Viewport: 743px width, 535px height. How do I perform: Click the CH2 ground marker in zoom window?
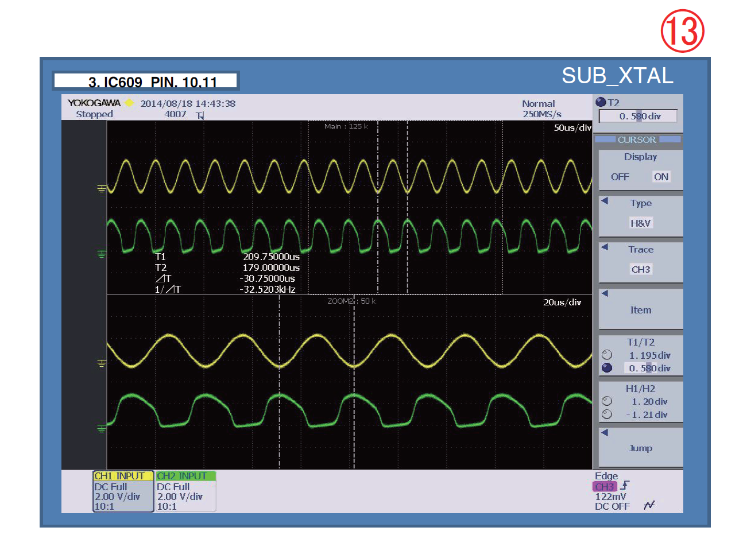coord(102,428)
